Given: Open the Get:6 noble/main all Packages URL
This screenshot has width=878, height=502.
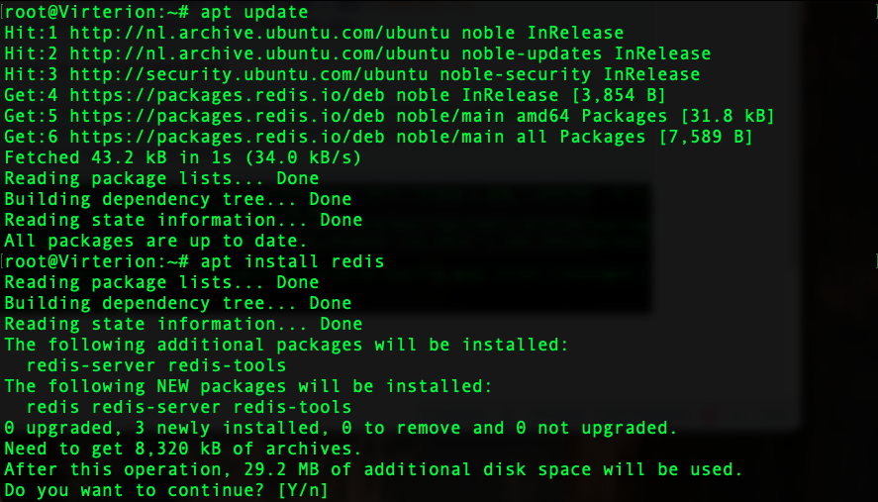Looking at the screenshot, I should (x=227, y=137).
